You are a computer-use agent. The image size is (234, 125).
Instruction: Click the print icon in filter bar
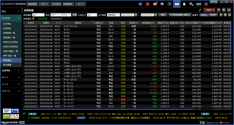pyautogui.click(x=221, y=15)
